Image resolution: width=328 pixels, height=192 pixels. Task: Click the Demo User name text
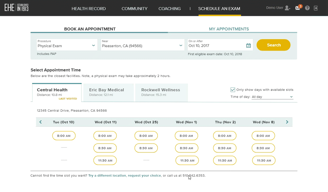[275, 8]
